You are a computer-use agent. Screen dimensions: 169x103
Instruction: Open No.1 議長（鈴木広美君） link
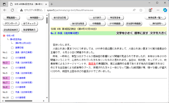point(24,52)
